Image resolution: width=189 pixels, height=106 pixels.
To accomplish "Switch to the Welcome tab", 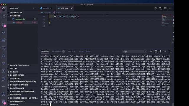I will pyautogui.click(x=47, y=8).
